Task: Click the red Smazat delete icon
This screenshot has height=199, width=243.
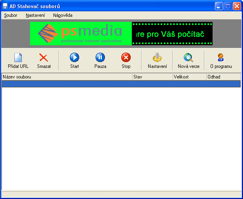Action: point(44,57)
